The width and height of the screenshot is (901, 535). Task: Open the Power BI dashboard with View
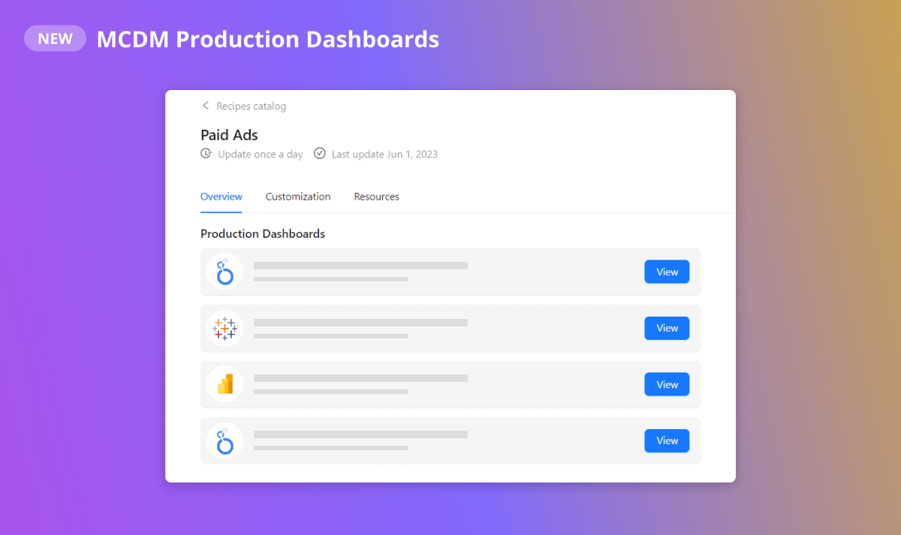tap(667, 384)
